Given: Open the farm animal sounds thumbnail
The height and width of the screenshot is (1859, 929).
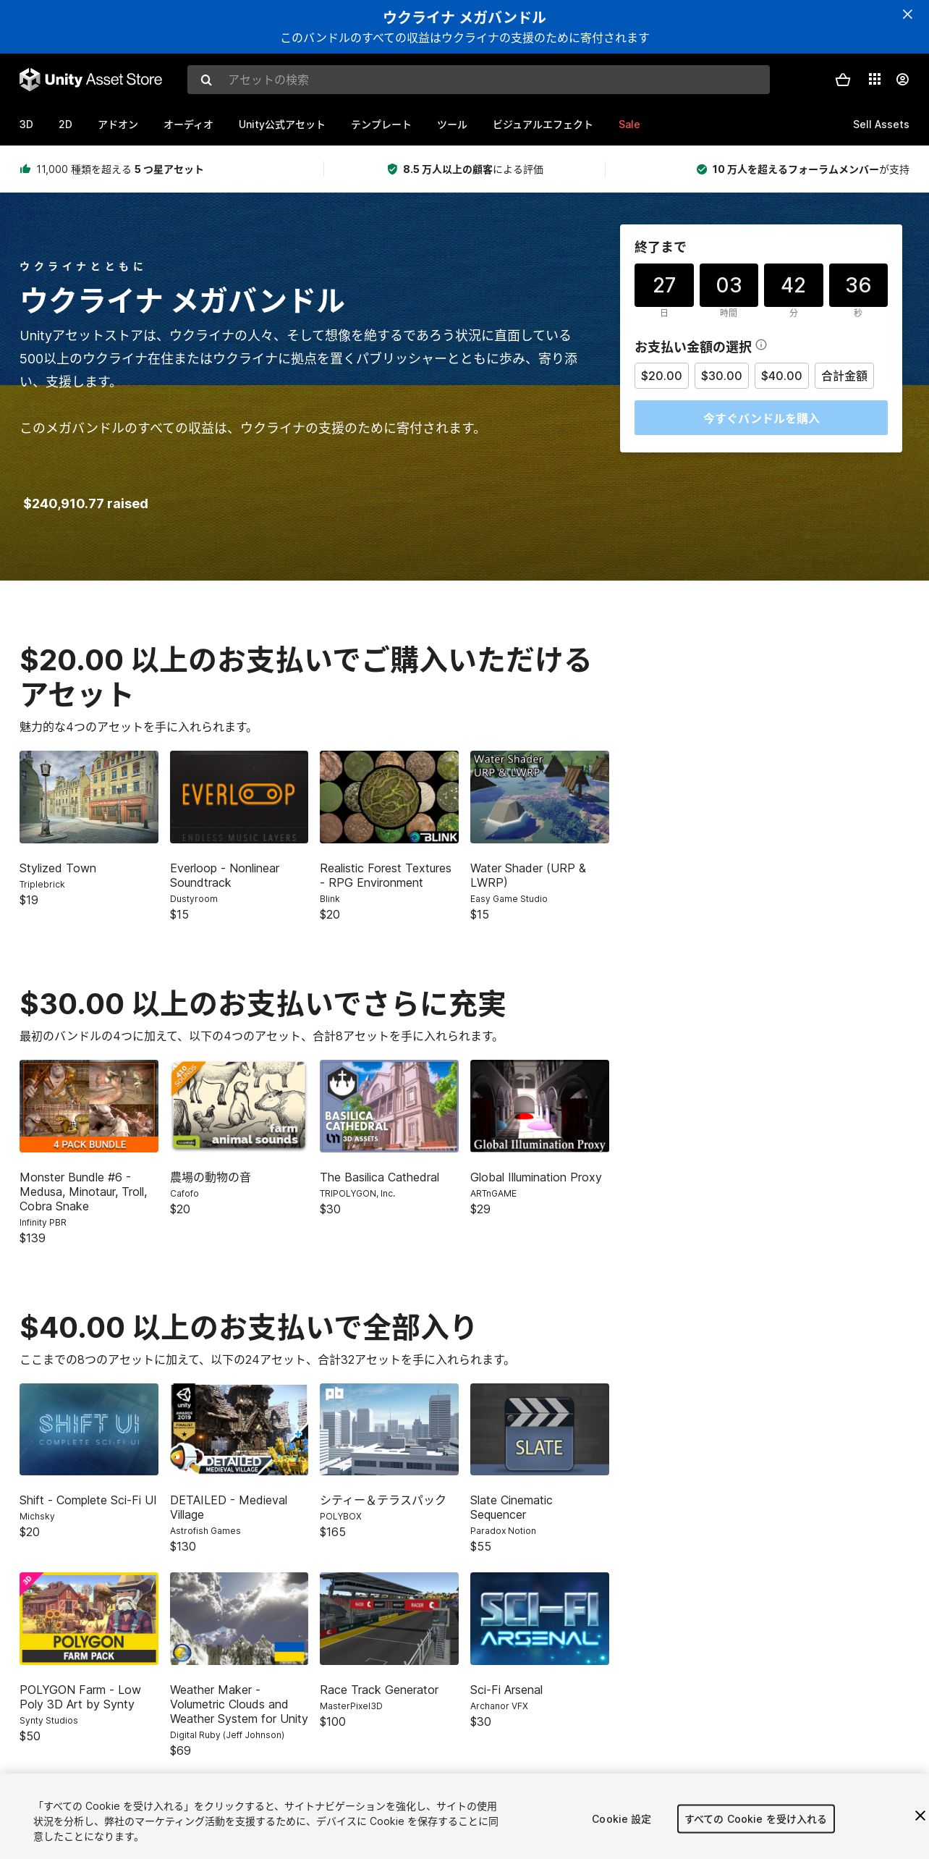Looking at the screenshot, I should coord(239,1106).
